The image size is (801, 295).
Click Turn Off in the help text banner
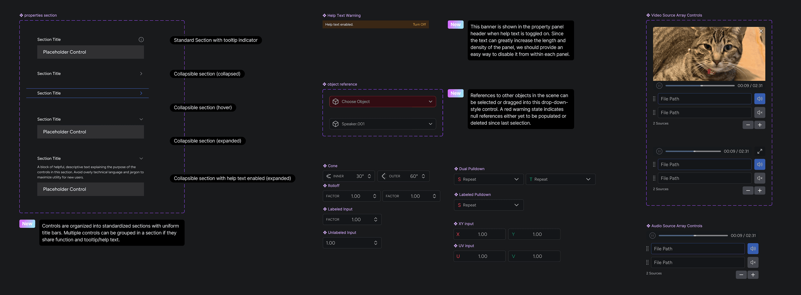coord(419,24)
